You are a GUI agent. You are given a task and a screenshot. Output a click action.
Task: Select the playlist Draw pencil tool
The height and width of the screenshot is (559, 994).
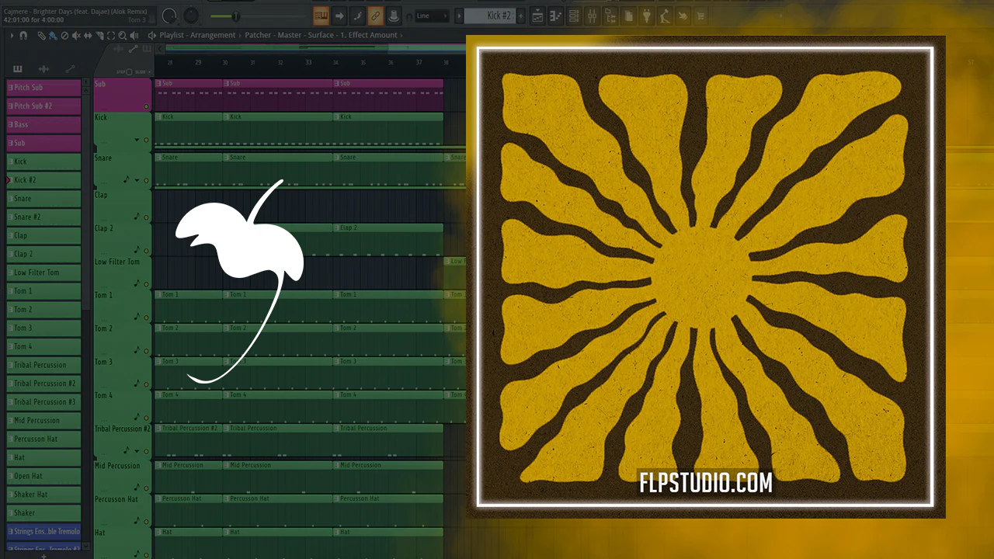point(40,35)
